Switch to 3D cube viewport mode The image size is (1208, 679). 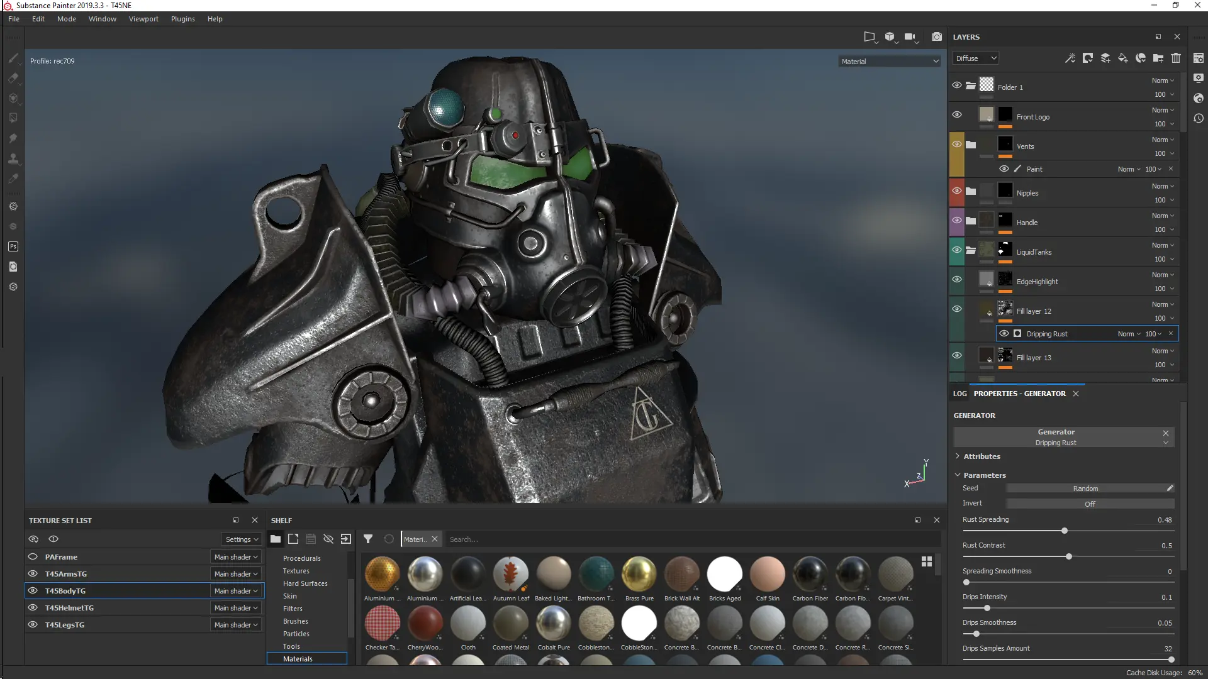[x=890, y=37]
